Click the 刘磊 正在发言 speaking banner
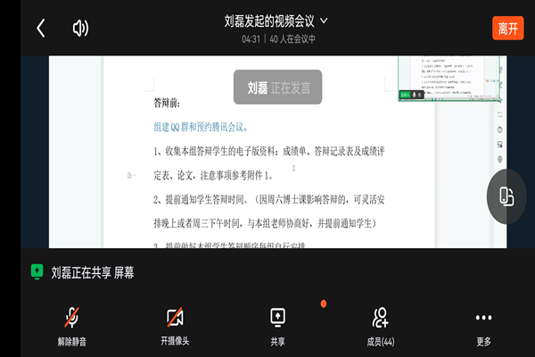This screenshot has height=357, width=535. coord(277,87)
